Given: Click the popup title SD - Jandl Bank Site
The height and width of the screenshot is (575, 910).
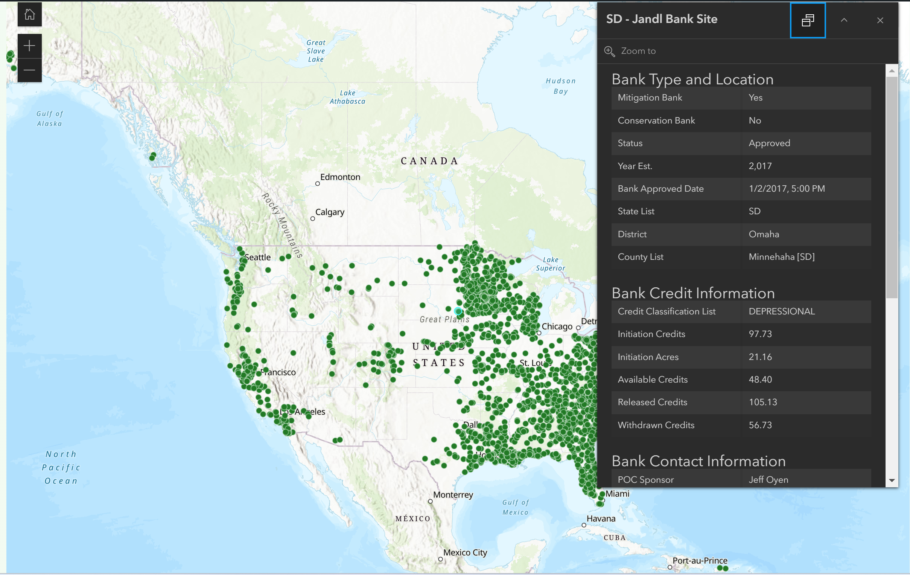Looking at the screenshot, I should [661, 19].
